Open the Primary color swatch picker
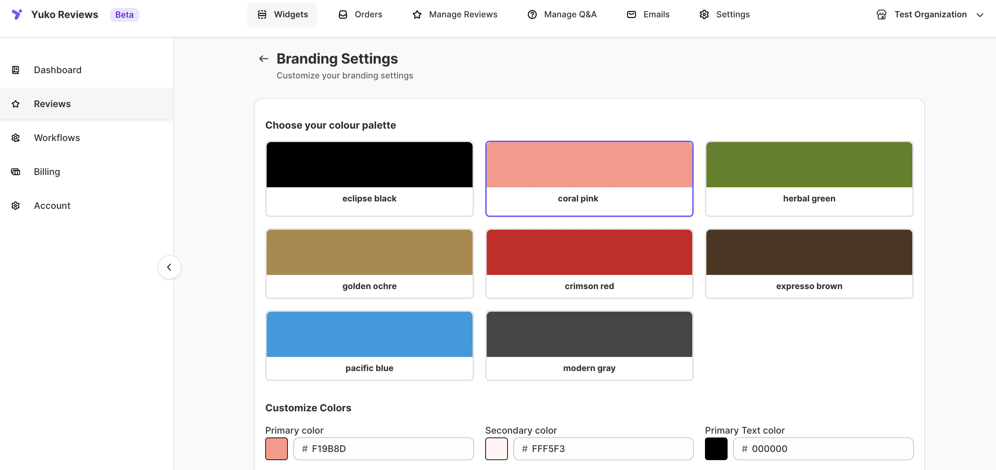 point(277,448)
